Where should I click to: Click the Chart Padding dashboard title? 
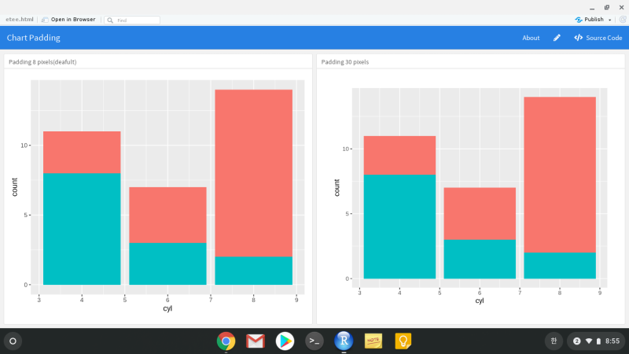(x=33, y=38)
